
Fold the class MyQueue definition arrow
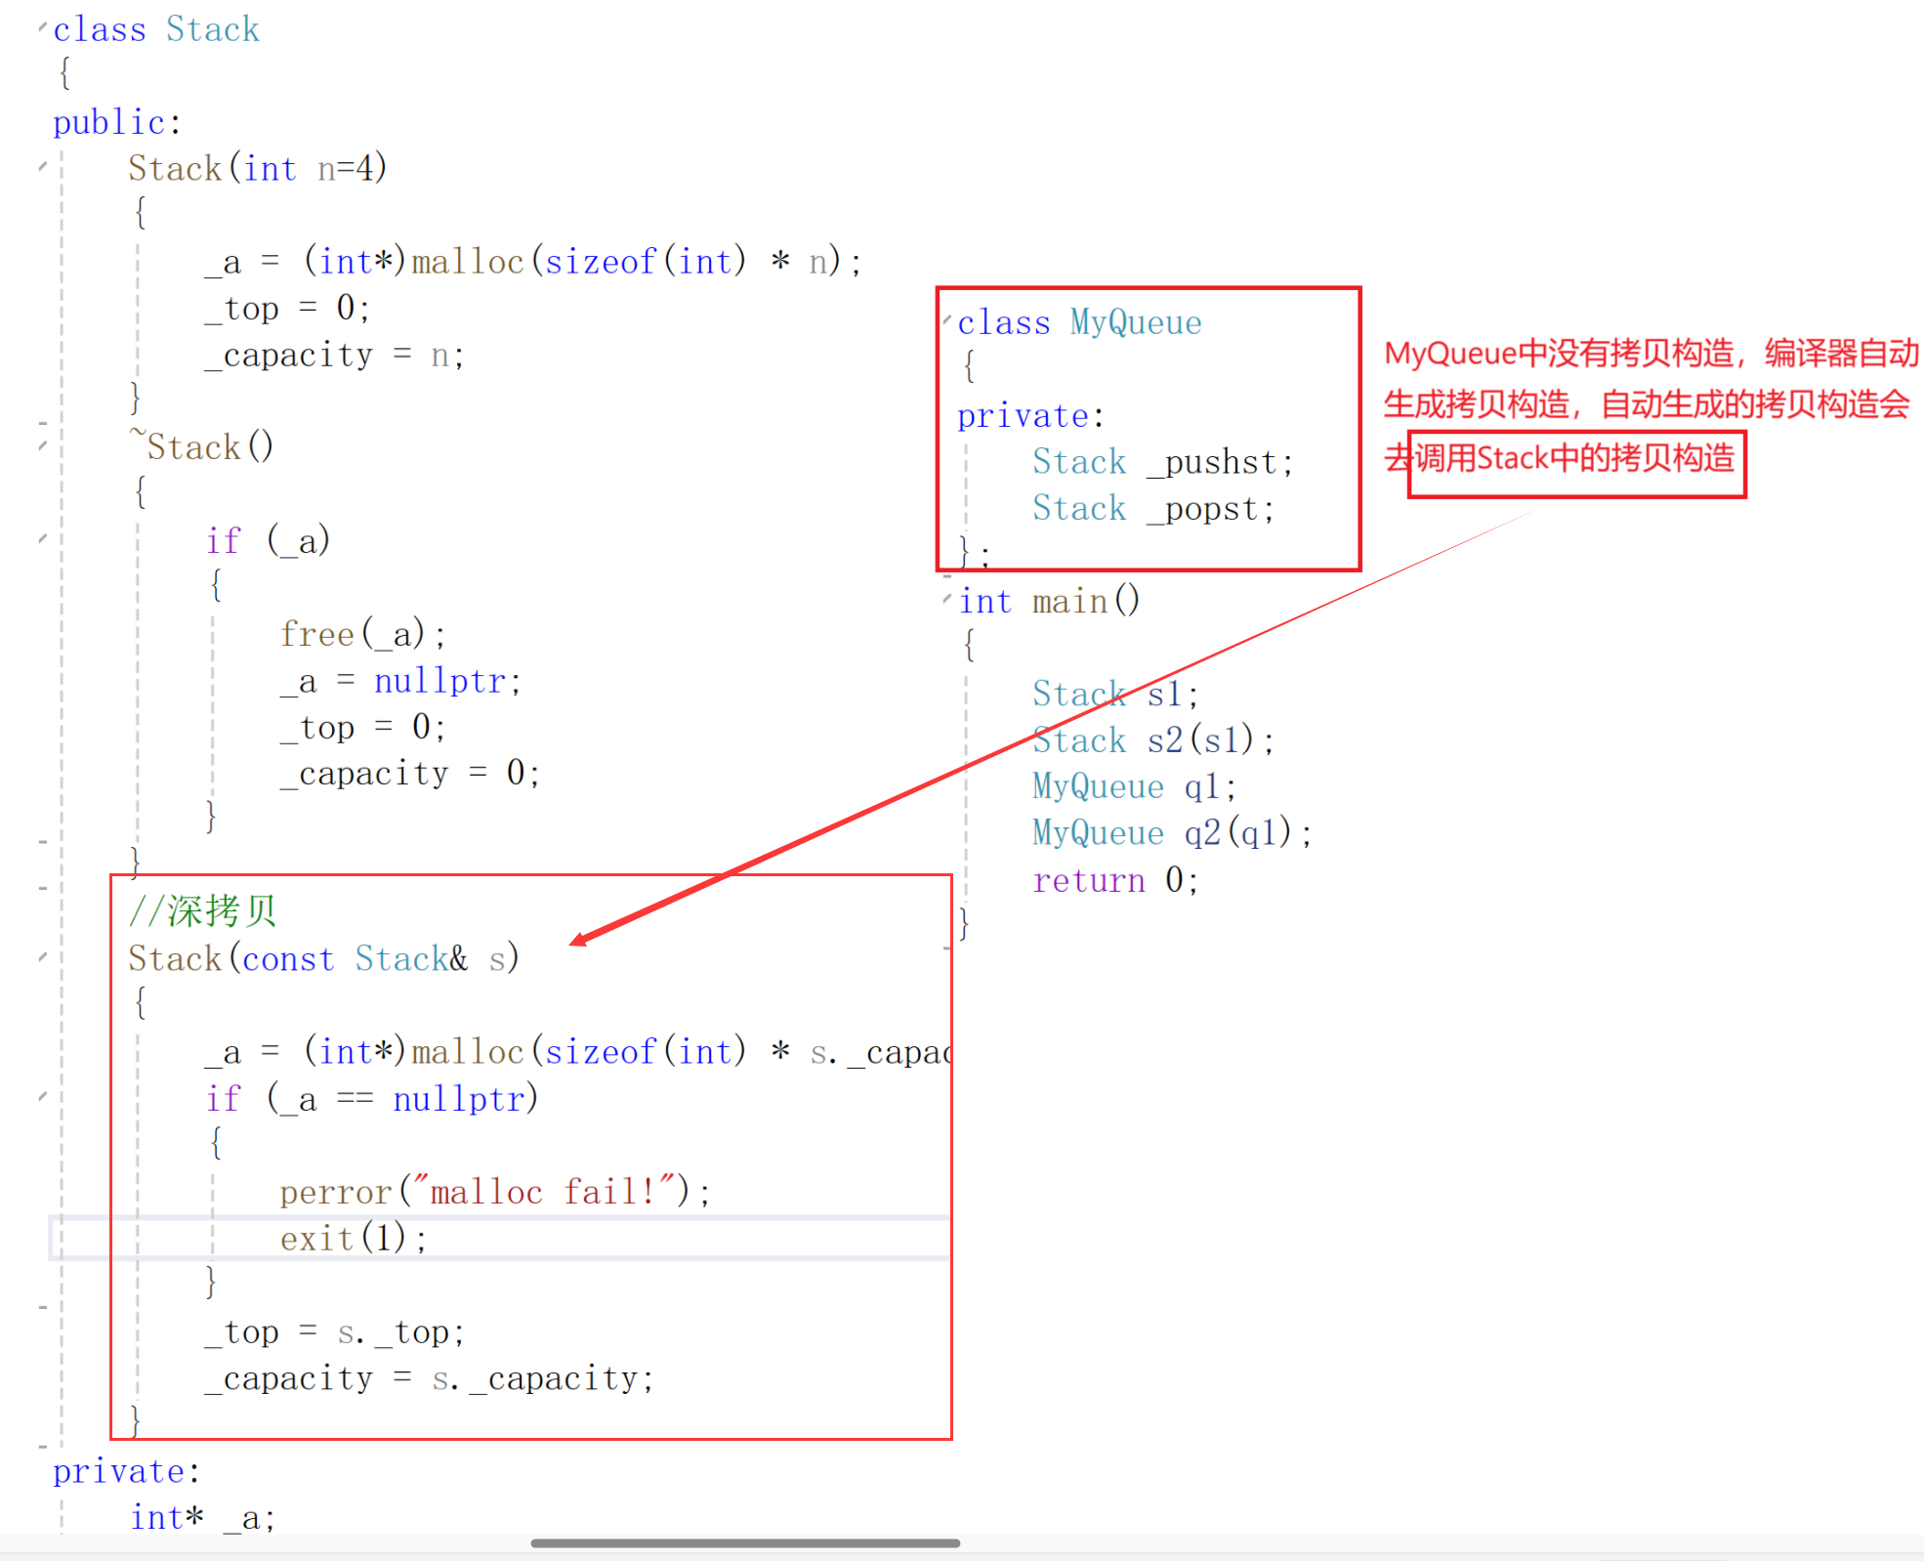point(947,320)
